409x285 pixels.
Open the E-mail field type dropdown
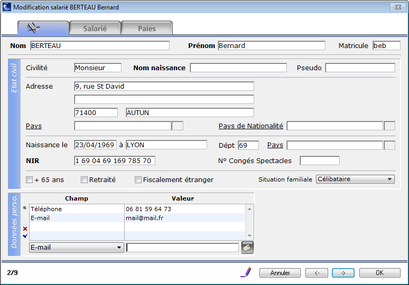(x=77, y=248)
